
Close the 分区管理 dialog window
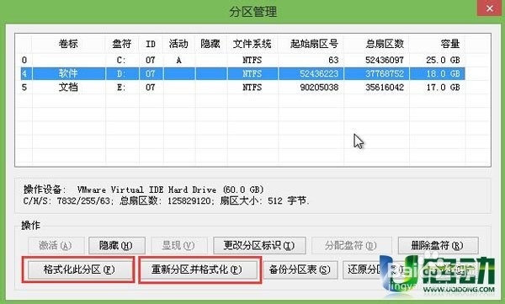point(489,8)
